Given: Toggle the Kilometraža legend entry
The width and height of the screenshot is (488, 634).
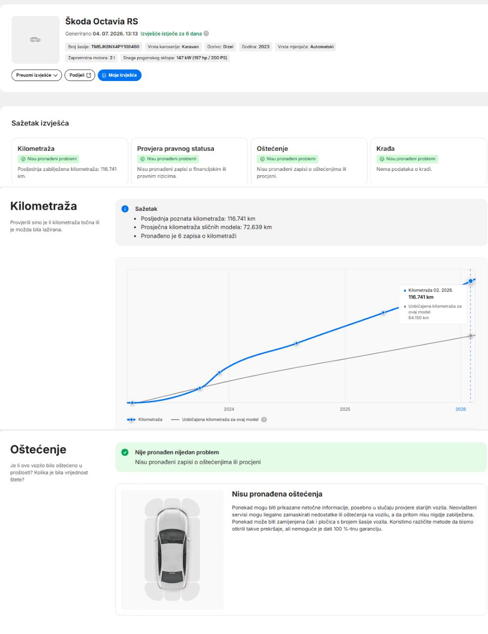Looking at the screenshot, I should [145, 420].
